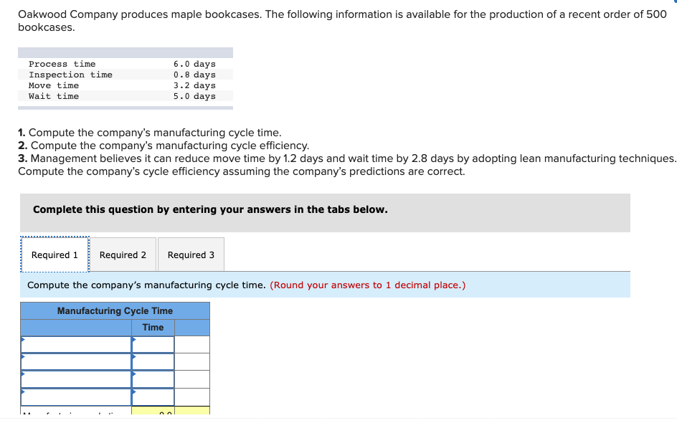
Task: Click the '3.2 days' value
Action: click(x=195, y=85)
